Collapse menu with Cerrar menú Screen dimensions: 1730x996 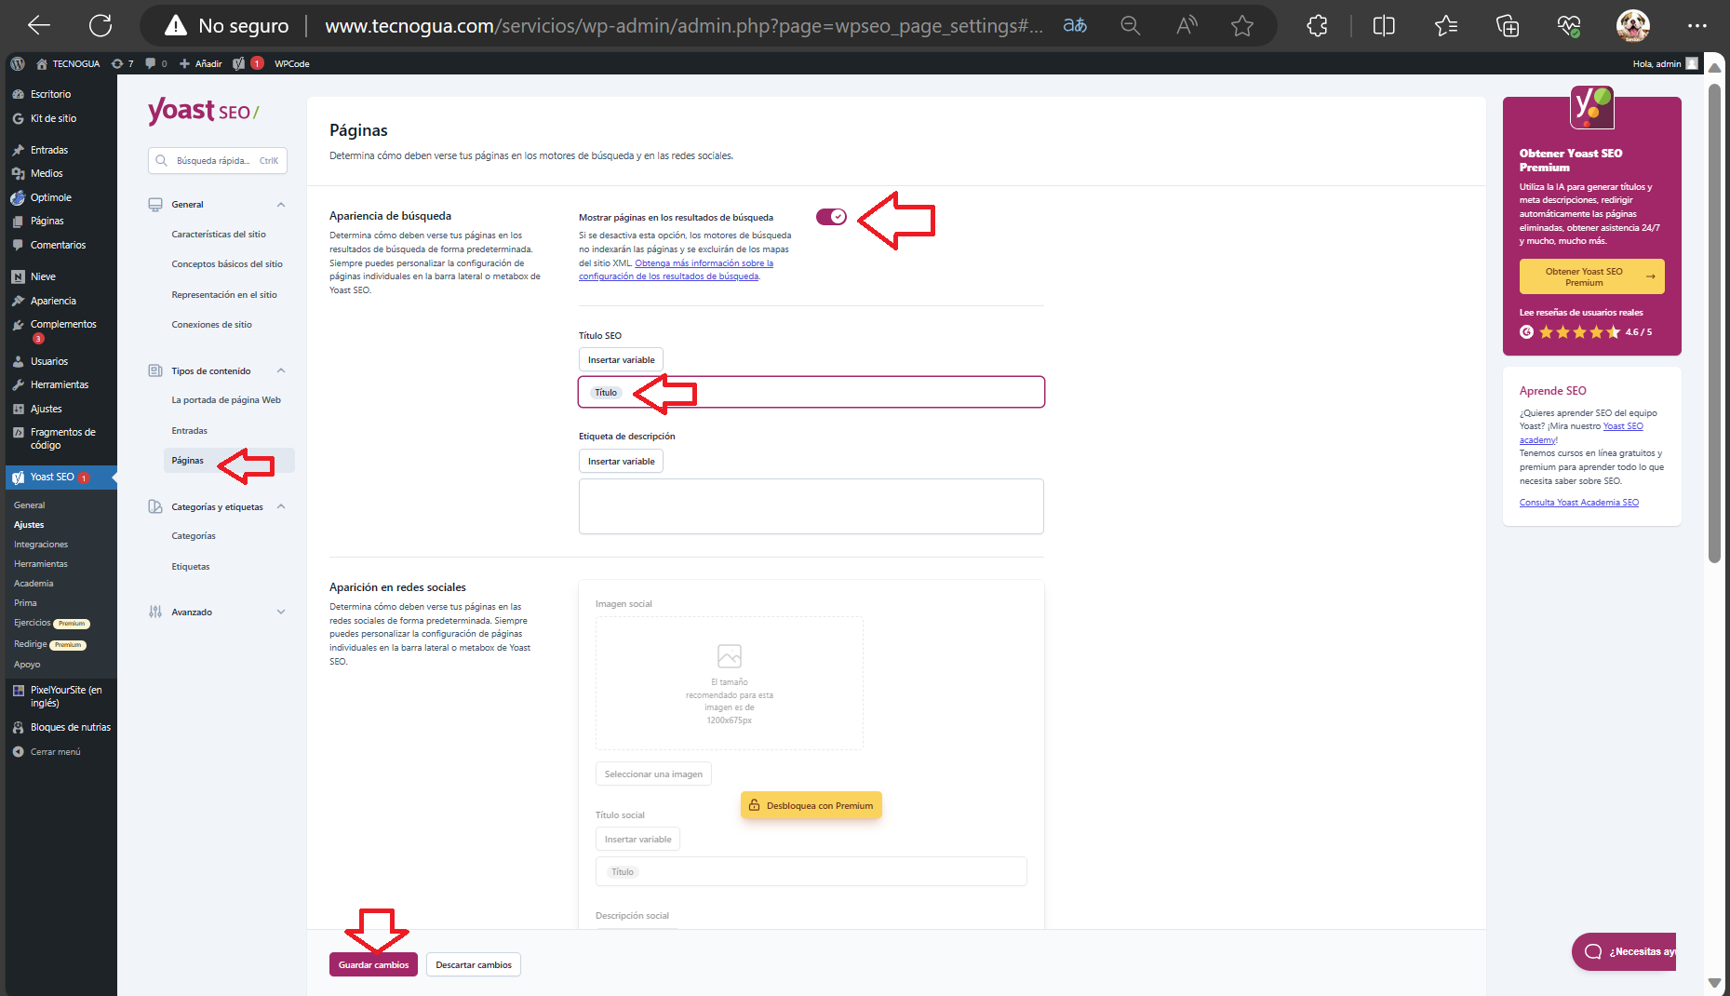coord(55,751)
